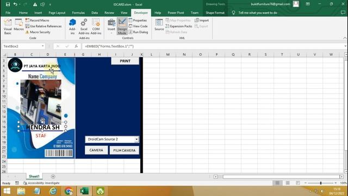Switch to the Data tab
Image resolution: width=348 pixels, height=196 pixels.
point(95,13)
